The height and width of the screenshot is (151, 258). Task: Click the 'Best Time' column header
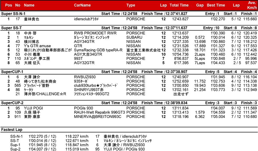click(x=216, y=5)
